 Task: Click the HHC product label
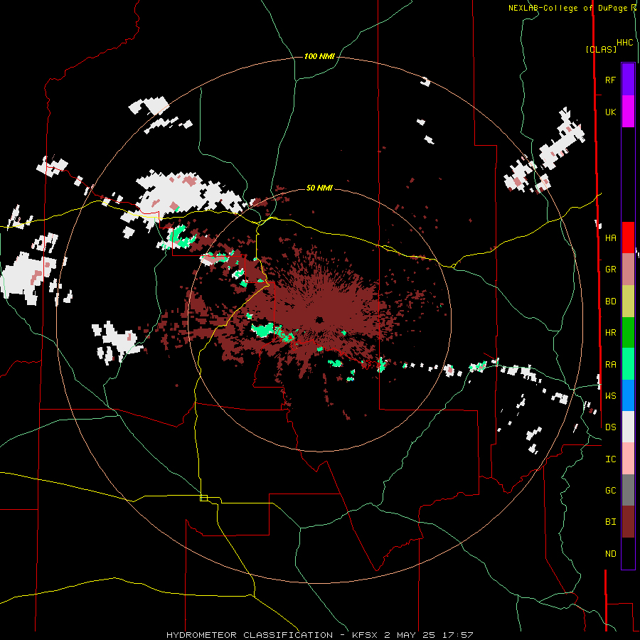tap(625, 43)
